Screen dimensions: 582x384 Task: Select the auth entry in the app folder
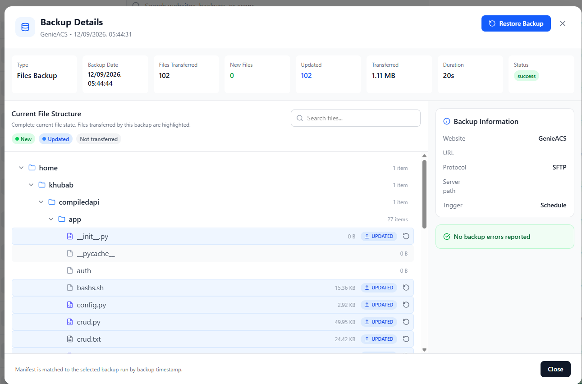(213, 270)
